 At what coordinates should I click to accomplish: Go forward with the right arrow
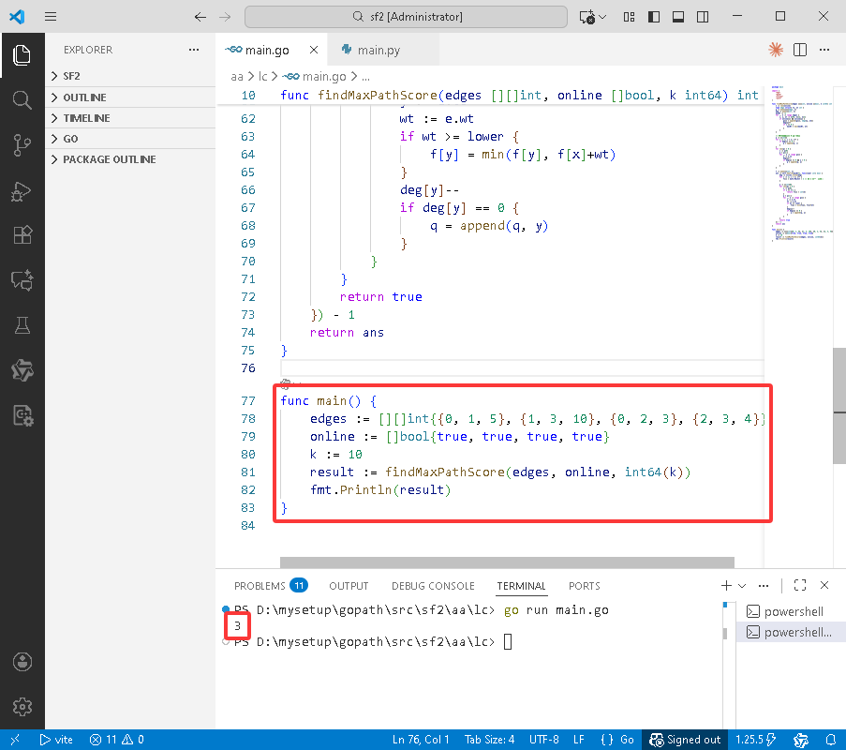coord(225,17)
